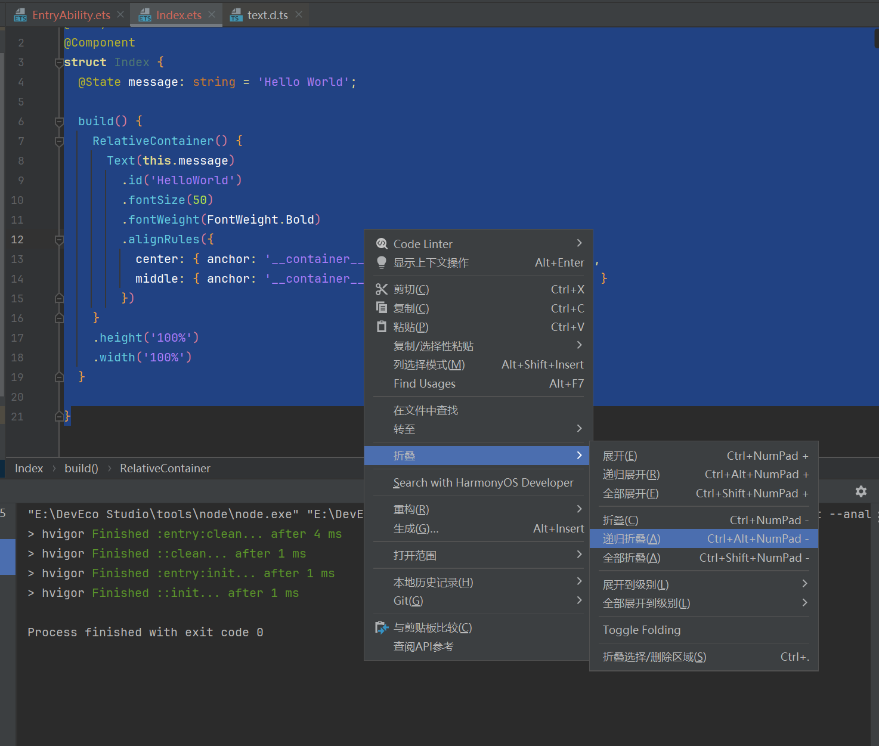Click build() breadcrumb

pyautogui.click(x=81, y=468)
